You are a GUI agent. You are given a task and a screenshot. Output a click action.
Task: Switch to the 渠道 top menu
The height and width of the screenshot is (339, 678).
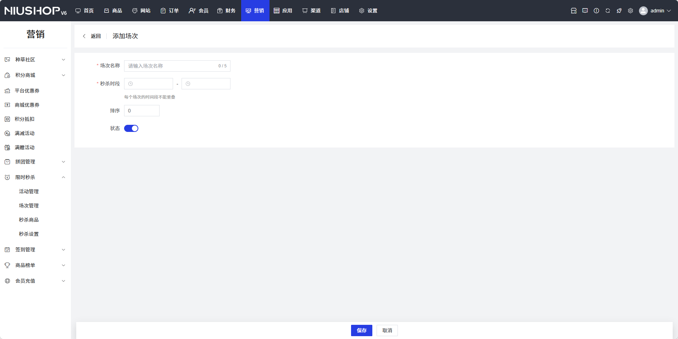[x=312, y=11]
